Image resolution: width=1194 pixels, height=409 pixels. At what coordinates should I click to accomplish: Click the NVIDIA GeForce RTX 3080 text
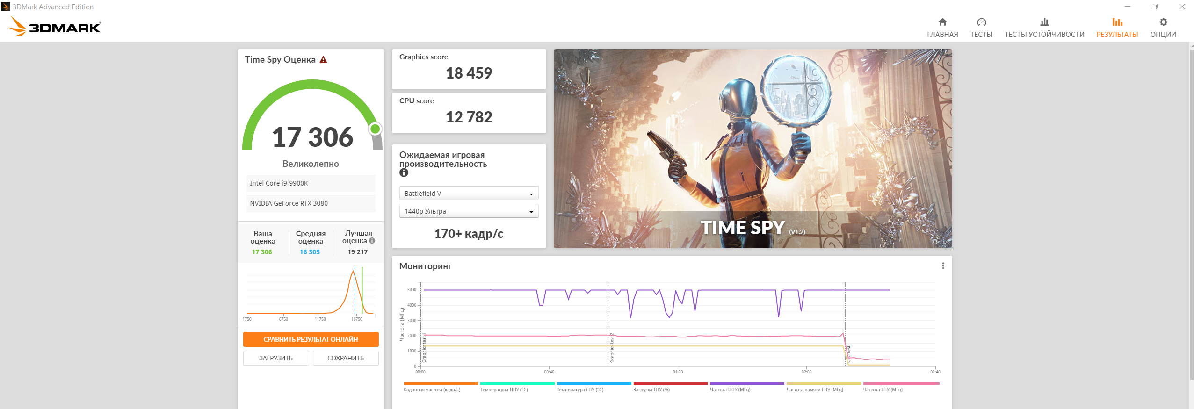click(x=289, y=203)
